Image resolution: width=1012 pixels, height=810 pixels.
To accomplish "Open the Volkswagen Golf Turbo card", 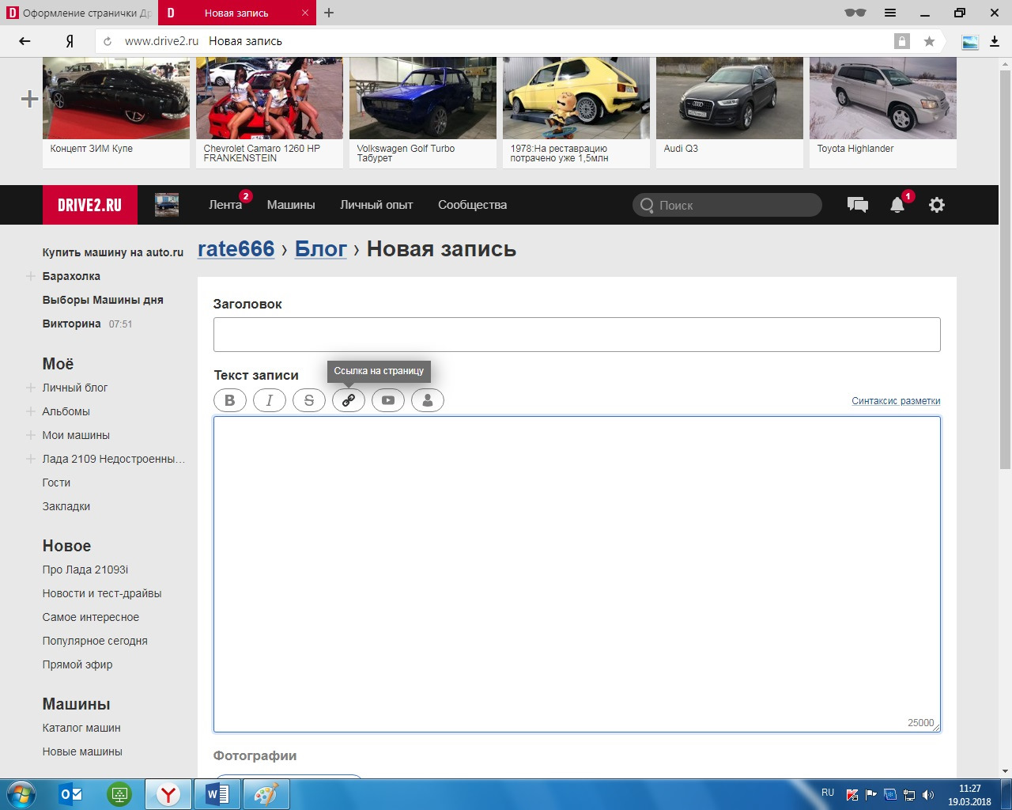I will 423,112.
